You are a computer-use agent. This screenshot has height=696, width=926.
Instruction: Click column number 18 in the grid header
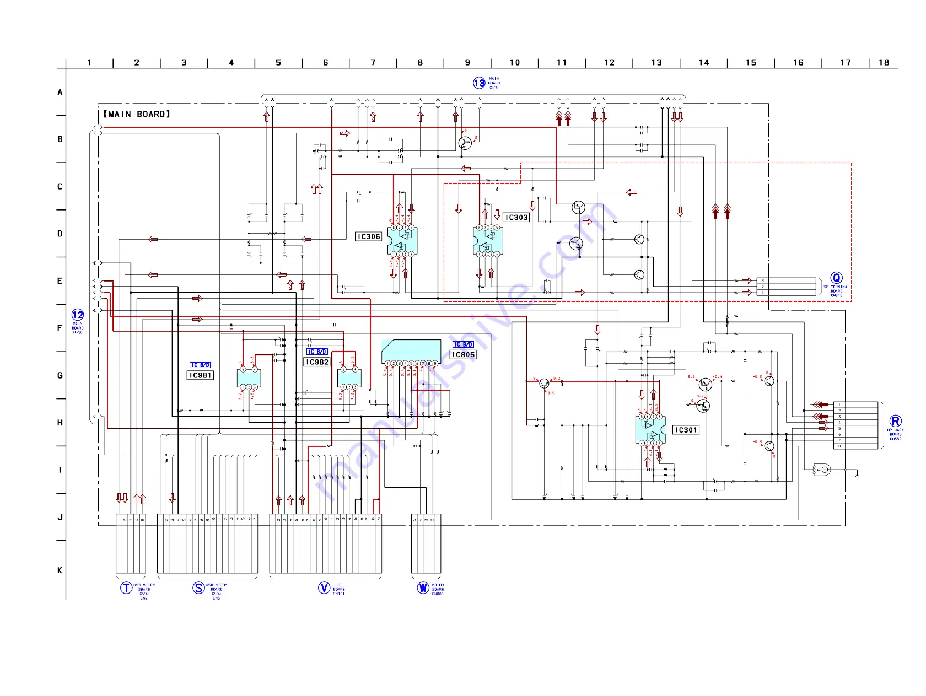click(x=884, y=62)
